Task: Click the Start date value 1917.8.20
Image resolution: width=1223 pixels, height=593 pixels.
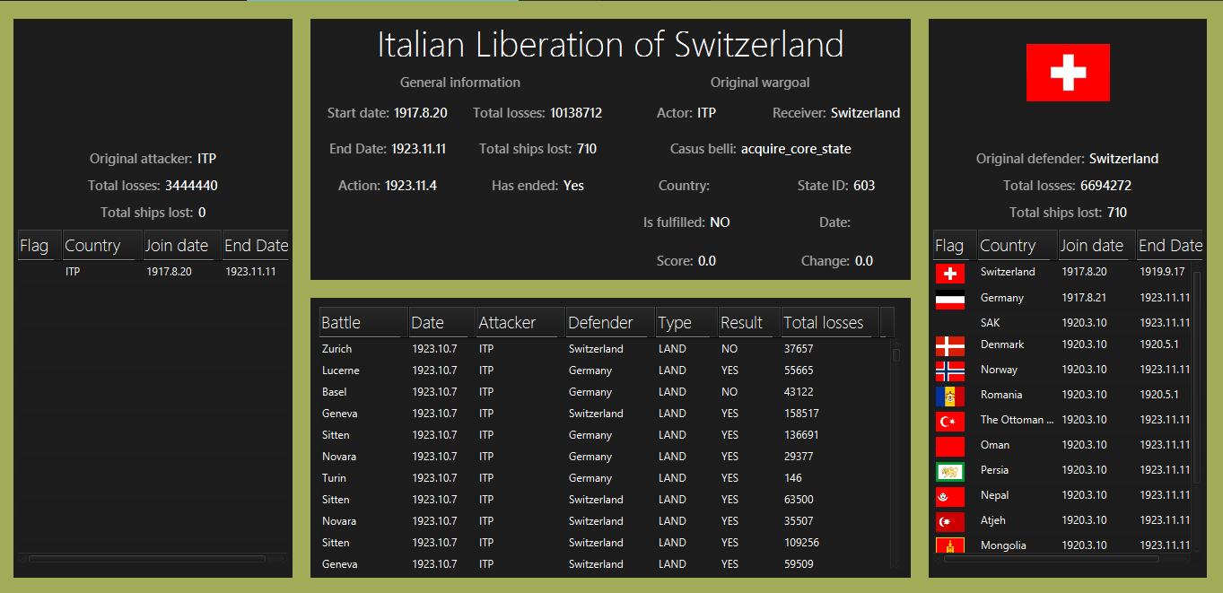Action: [x=421, y=113]
